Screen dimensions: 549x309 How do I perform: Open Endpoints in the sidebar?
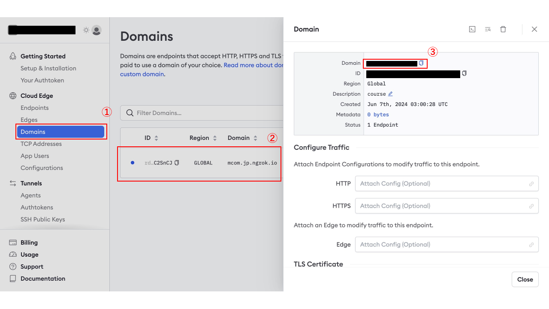pos(34,108)
